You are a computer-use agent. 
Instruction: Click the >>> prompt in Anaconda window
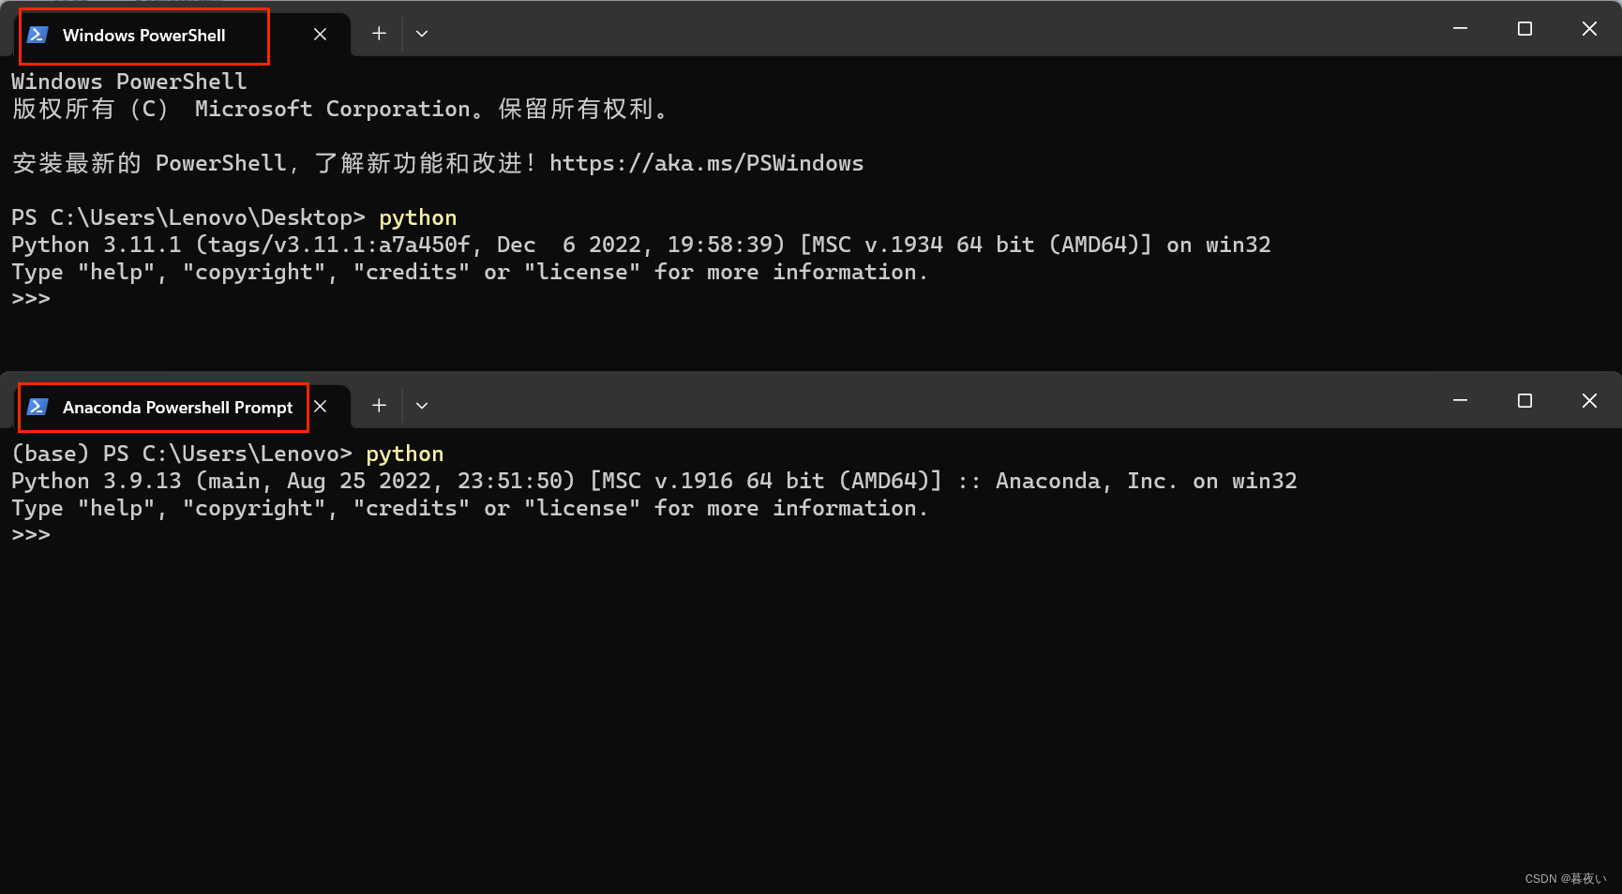click(31, 535)
